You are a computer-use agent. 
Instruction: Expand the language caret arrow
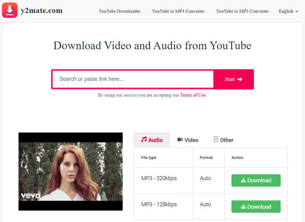[297, 11]
